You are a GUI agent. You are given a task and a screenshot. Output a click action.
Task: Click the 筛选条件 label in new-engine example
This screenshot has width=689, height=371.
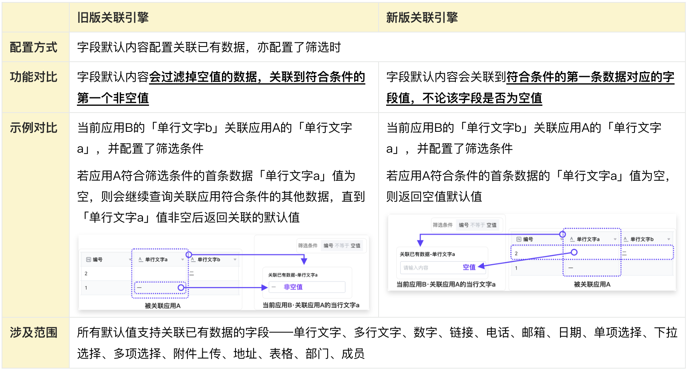click(x=443, y=225)
